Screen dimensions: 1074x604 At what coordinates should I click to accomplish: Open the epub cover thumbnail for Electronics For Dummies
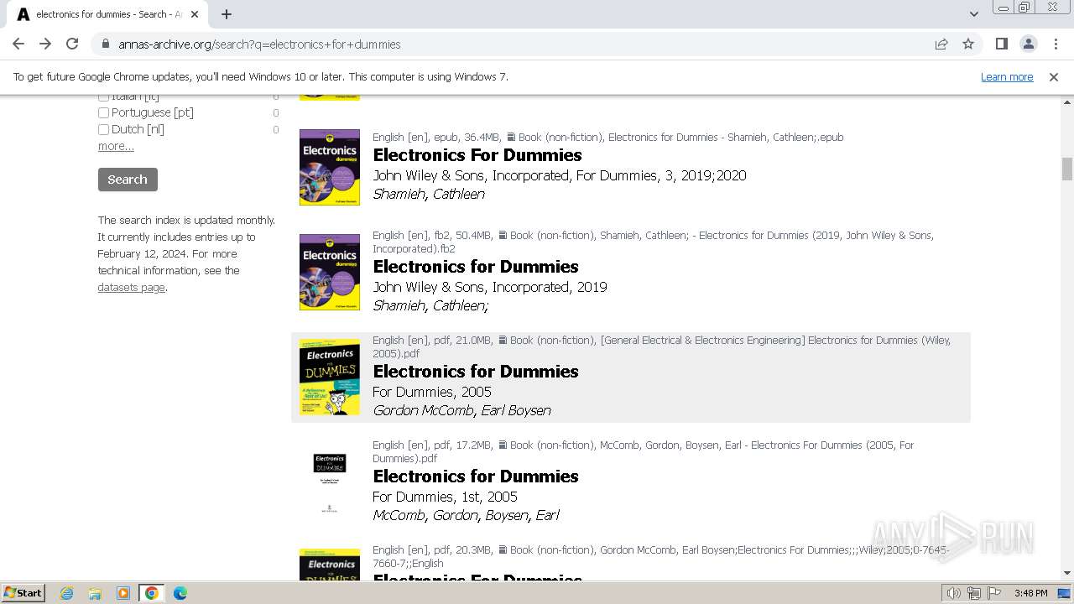tap(330, 167)
